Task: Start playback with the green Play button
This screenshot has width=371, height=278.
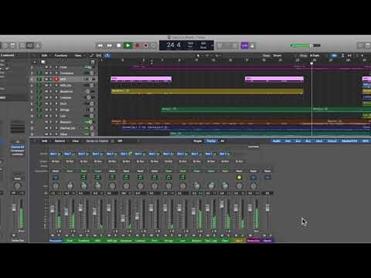Action: [128, 46]
